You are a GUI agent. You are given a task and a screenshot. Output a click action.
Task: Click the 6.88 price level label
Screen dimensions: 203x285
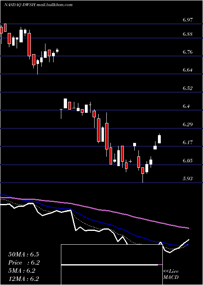point(188,34)
